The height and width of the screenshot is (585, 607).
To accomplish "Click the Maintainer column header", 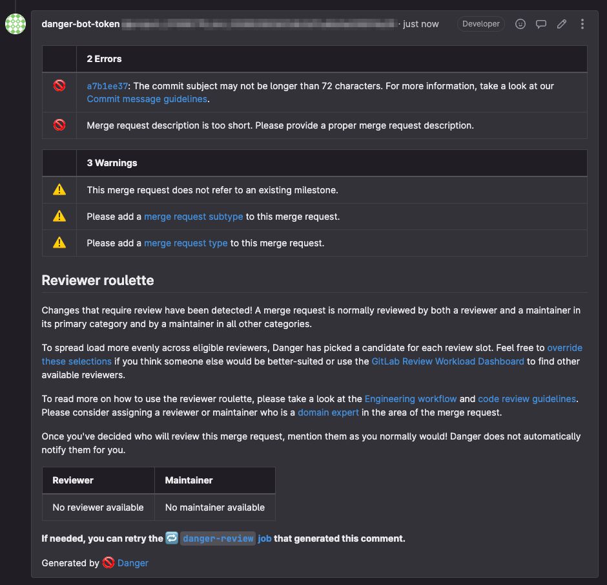I will pos(215,480).
